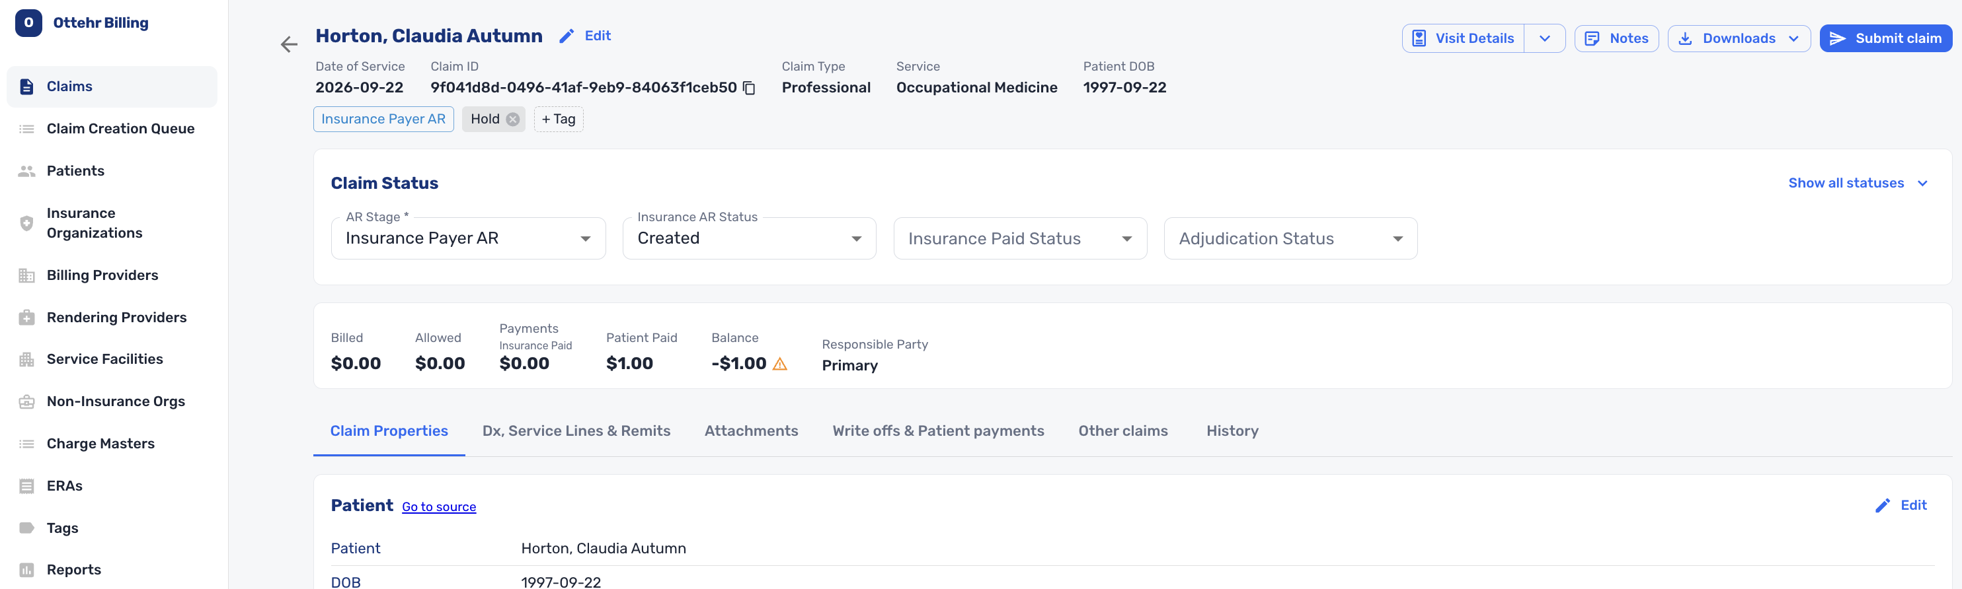Expand the Visit Details dropdown arrow
The height and width of the screenshot is (589, 1962).
tap(1544, 39)
